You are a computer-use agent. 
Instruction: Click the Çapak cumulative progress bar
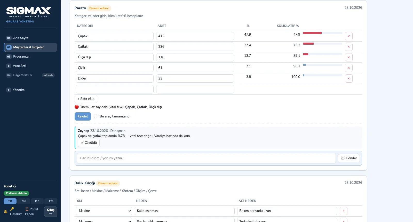click(322, 33)
